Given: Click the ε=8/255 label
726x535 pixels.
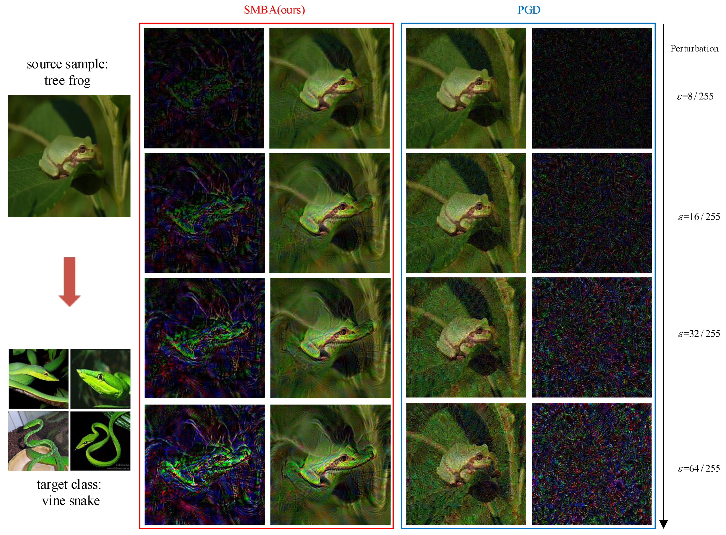Looking at the screenshot, I should tap(695, 96).
